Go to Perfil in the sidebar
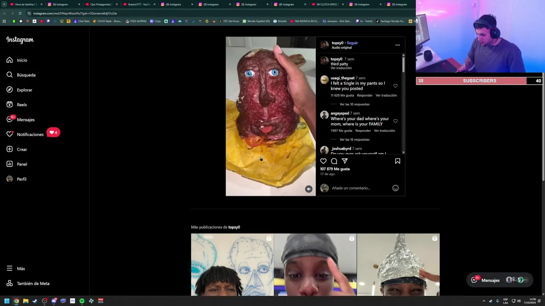Screen dimensions: 545x306 tap(16, 179)
